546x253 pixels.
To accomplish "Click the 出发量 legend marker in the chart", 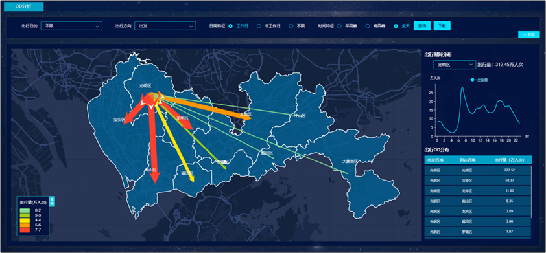I will click(472, 80).
